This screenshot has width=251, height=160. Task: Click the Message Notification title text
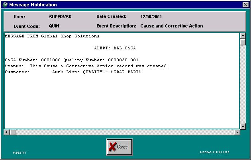coord(33,5)
